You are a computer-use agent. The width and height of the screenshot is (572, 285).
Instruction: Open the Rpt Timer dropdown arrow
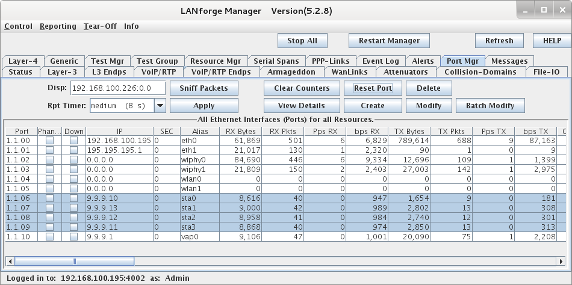click(160, 106)
